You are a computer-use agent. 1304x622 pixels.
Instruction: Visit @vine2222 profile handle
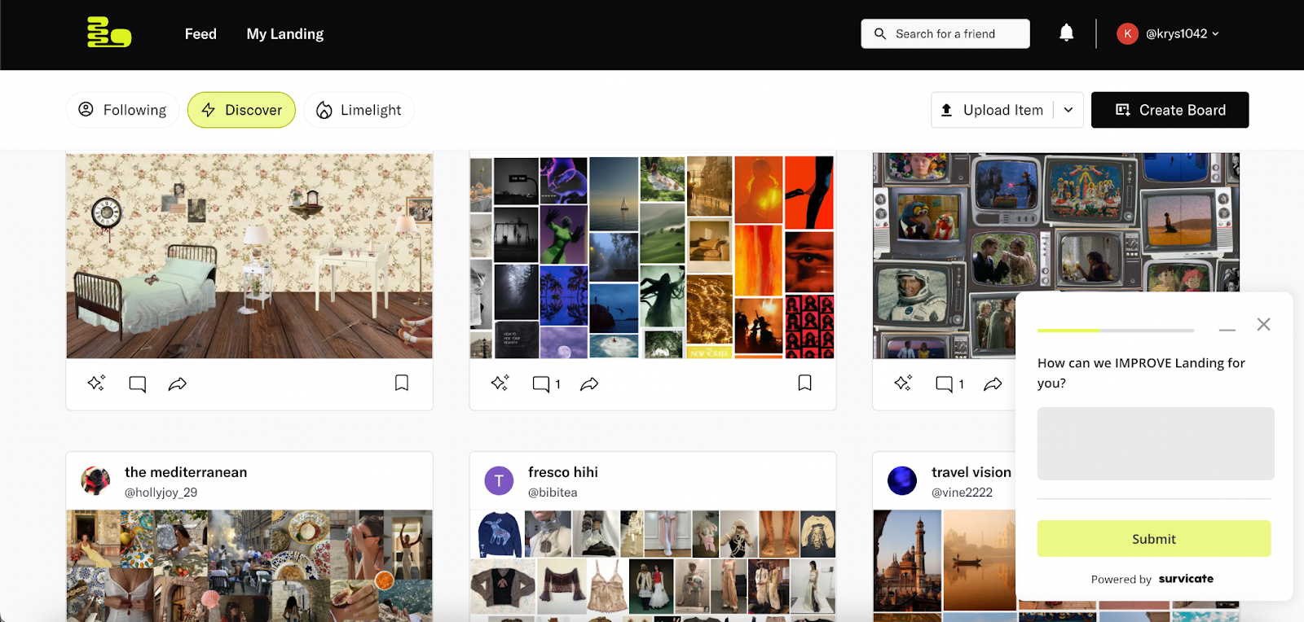coord(962,493)
